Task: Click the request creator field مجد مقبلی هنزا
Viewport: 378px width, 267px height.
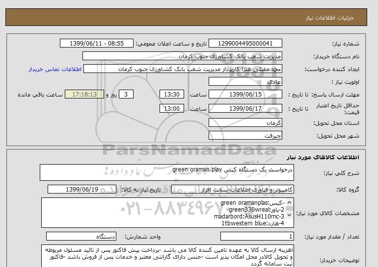Action: click(x=183, y=69)
